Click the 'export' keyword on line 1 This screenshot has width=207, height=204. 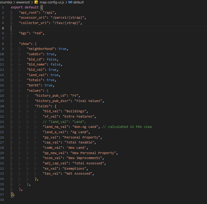coord(17,7)
